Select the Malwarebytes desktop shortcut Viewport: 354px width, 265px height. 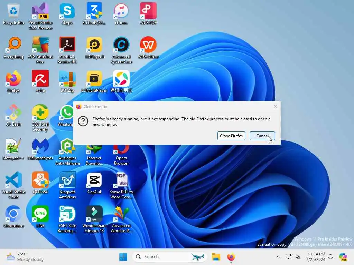pyautogui.click(x=40, y=150)
